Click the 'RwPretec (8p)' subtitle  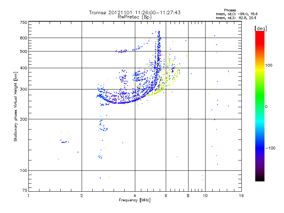click(x=135, y=17)
